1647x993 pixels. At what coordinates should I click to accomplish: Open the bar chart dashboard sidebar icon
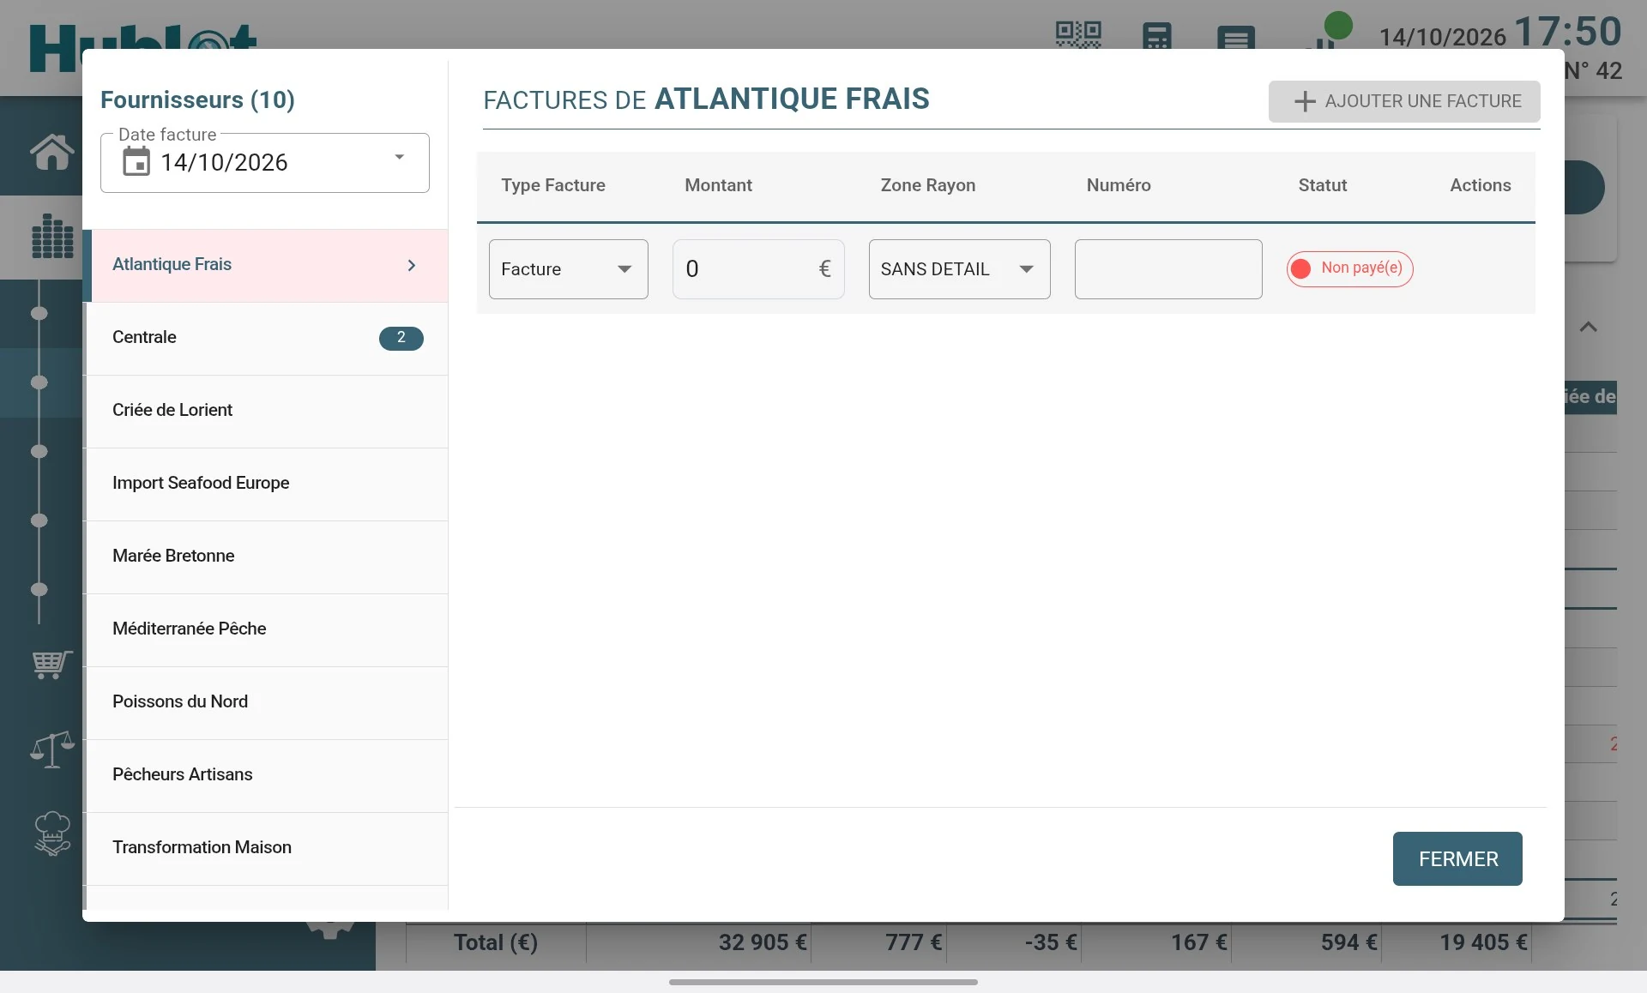pyautogui.click(x=52, y=236)
